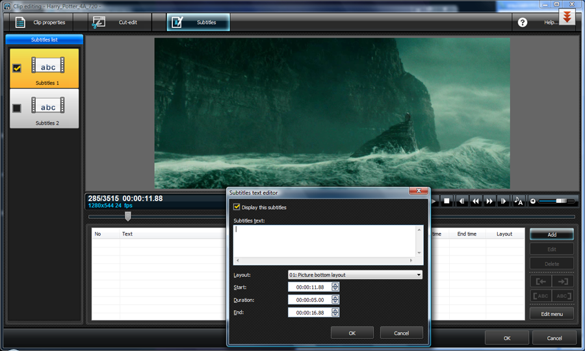This screenshot has width=585, height=351.
Task: Select the Subtitles 2 abc thumbnail
Action: 47,105
